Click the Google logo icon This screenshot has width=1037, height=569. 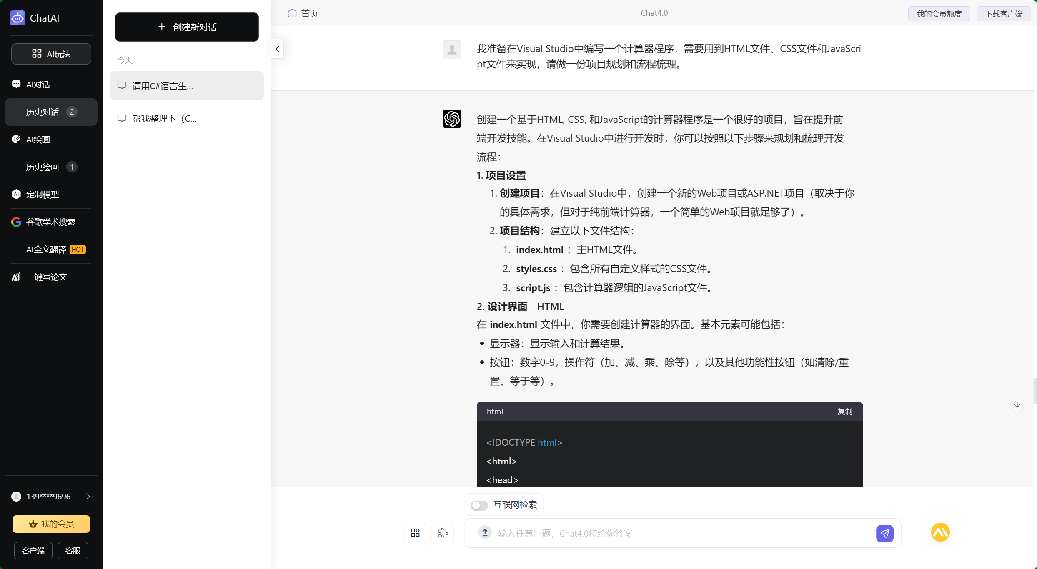point(16,222)
